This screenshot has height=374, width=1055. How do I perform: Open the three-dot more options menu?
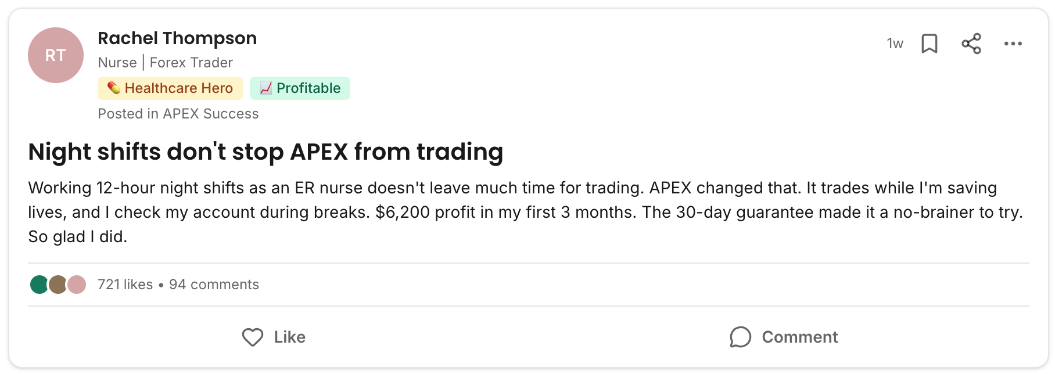[x=1013, y=44]
